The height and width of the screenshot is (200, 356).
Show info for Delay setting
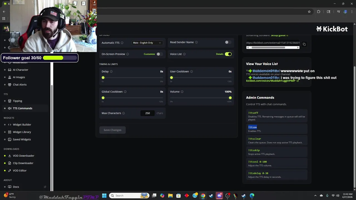tap(111, 71)
